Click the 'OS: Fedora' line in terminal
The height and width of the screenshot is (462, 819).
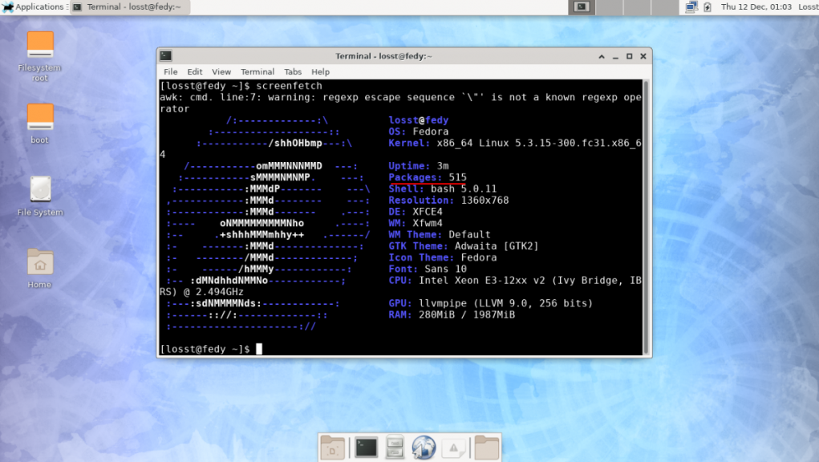pos(419,132)
